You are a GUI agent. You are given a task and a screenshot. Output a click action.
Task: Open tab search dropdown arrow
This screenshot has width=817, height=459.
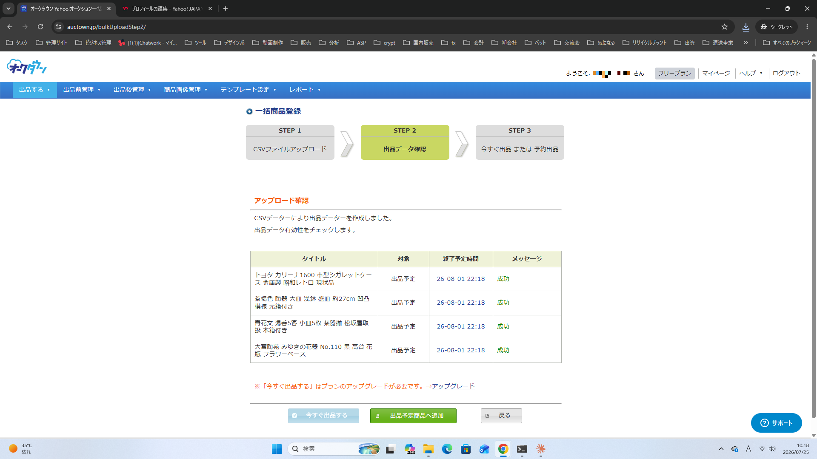[8, 8]
